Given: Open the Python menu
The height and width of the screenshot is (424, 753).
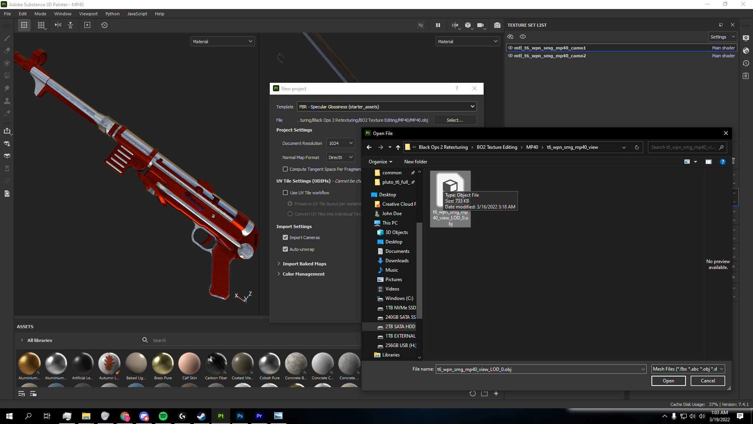Looking at the screenshot, I should tap(113, 14).
